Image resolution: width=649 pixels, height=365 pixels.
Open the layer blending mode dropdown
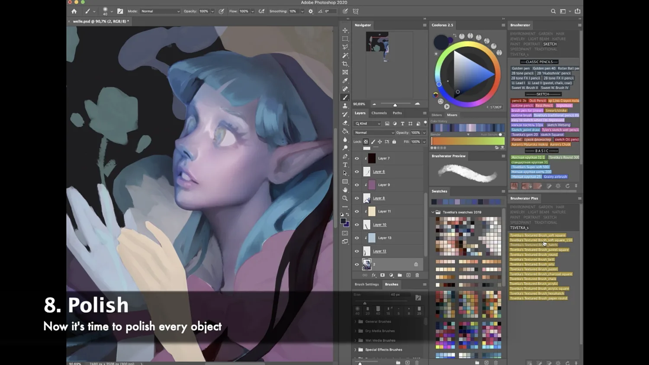(x=373, y=133)
